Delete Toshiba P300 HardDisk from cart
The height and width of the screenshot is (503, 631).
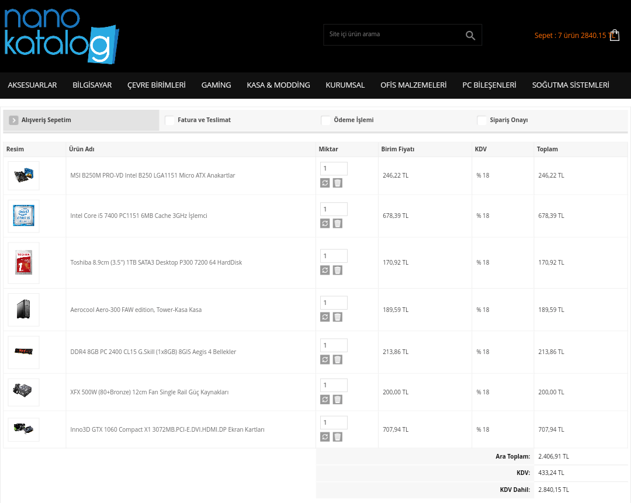tap(338, 270)
